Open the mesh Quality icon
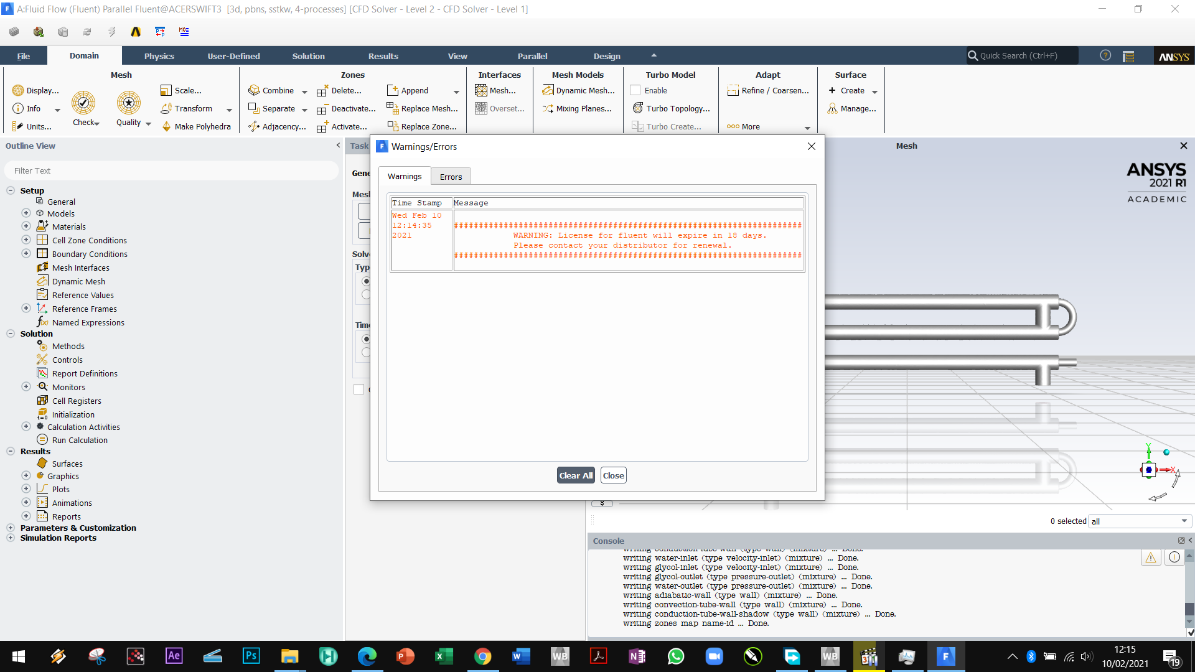 129,103
